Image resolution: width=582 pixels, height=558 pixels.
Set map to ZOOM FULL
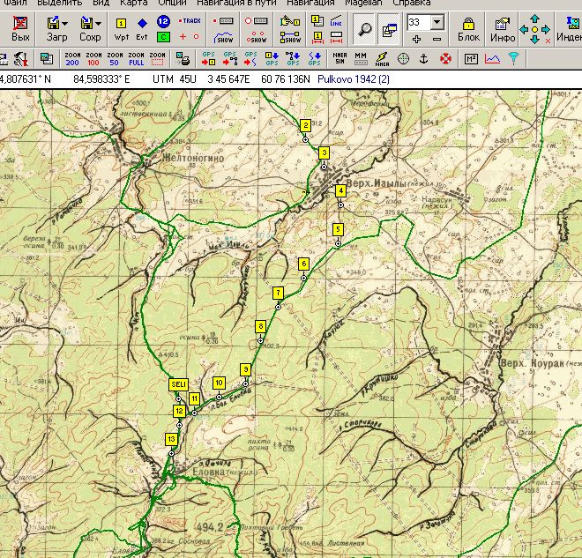136,59
